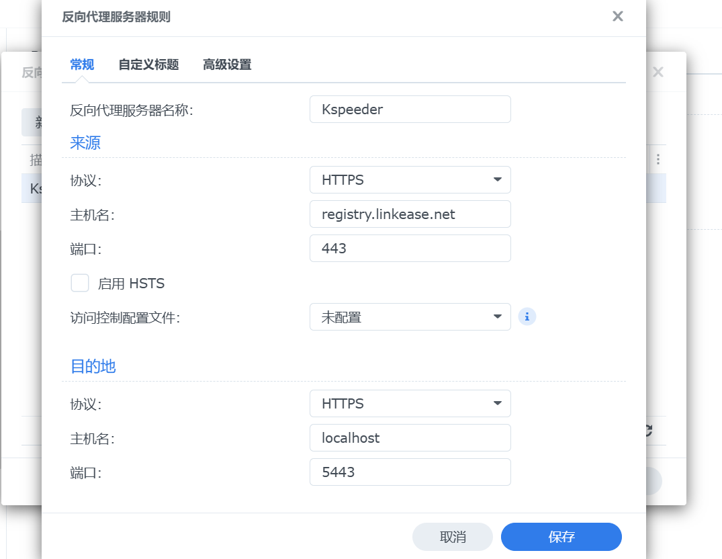
Task: Open the 访问控制配置文件 dropdown
Action: pos(410,316)
